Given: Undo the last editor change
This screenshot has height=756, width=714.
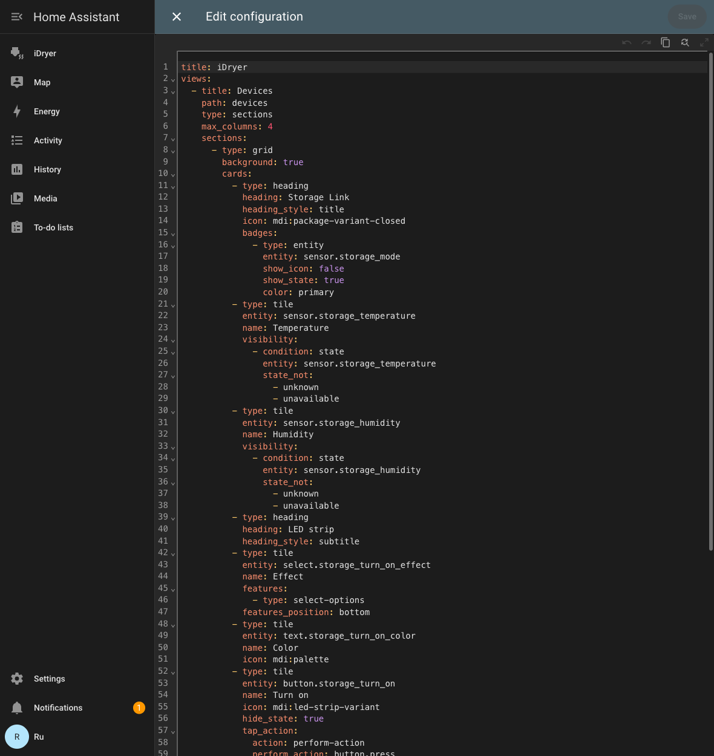Looking at the screenshot, I should 627,42.
